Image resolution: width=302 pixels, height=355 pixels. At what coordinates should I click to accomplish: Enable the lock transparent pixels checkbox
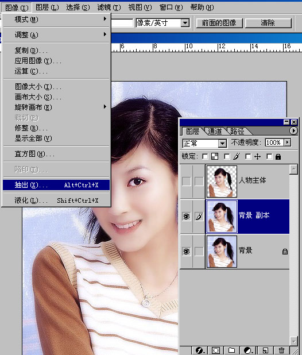[x=205, y=157]
